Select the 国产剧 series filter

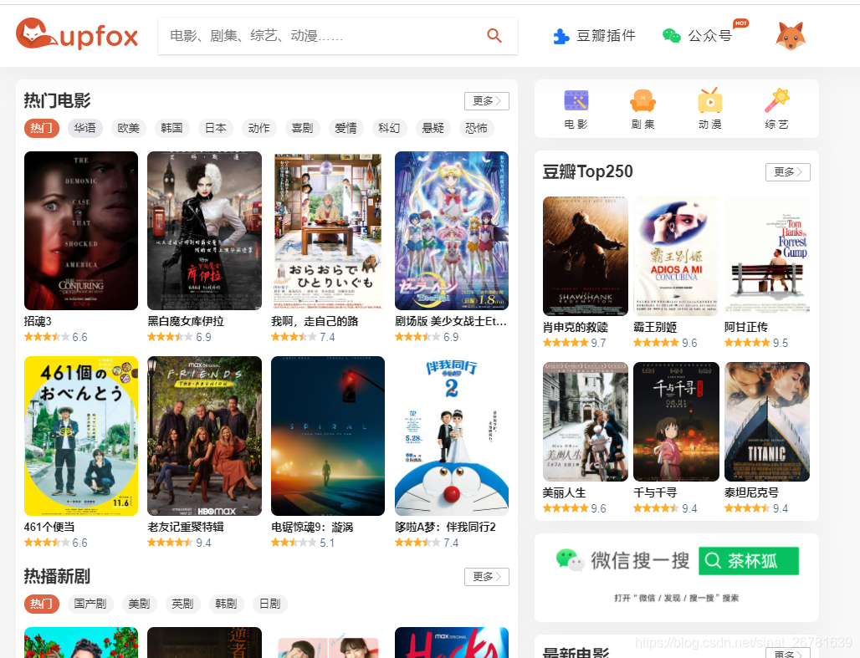pyautogui.click(x=90, y=604)
